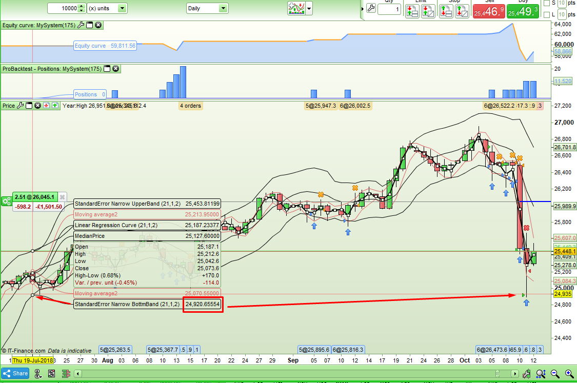Close the Price panel
Screen dimensions: 577x383
[37, 106]
